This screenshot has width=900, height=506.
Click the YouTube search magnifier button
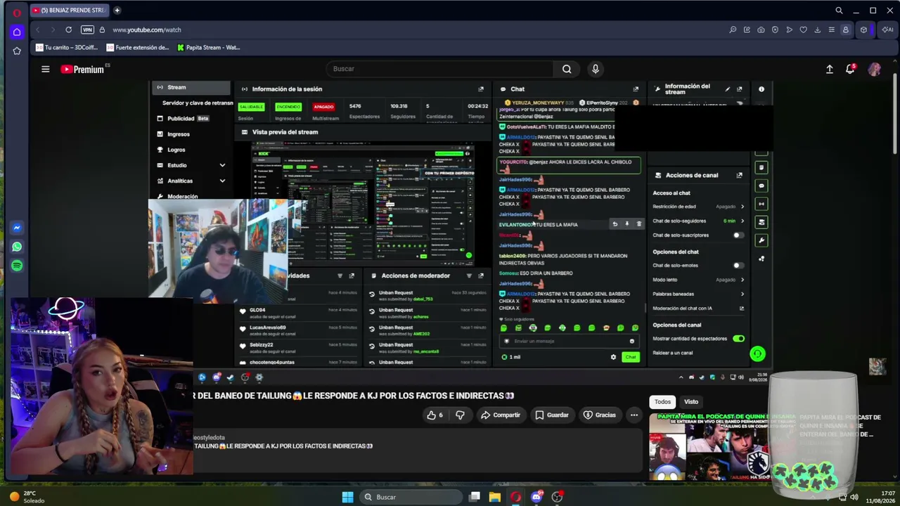pos(567,69)
